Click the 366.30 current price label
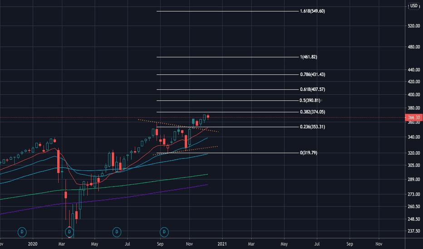Viewport: 423px width, 249px height. (414, 118)
